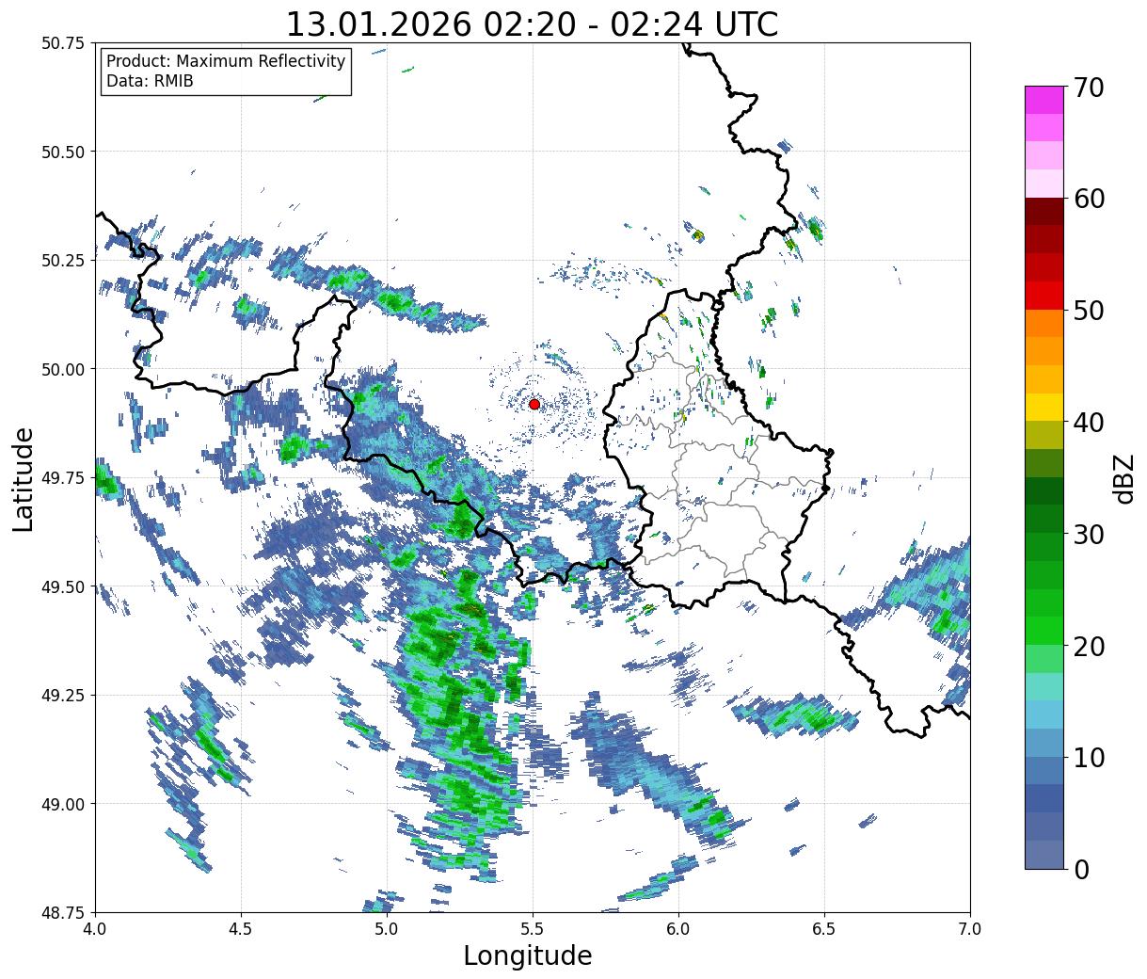The width and height of the screenshot is (1147, 979).
Task: Click the longitude tick label 5.0
Action: point(387,929)
